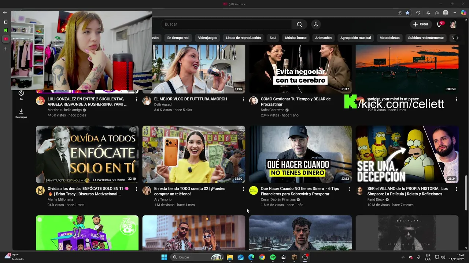This screenshot has width=469, height=263.
Task: Go back with browser back arrow
Action: [x=5, y=13]
